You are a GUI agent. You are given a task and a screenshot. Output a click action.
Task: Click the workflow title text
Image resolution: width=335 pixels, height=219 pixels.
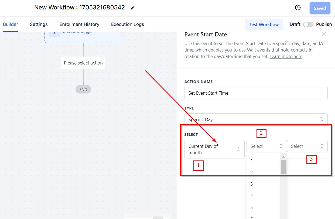point(80,8)
